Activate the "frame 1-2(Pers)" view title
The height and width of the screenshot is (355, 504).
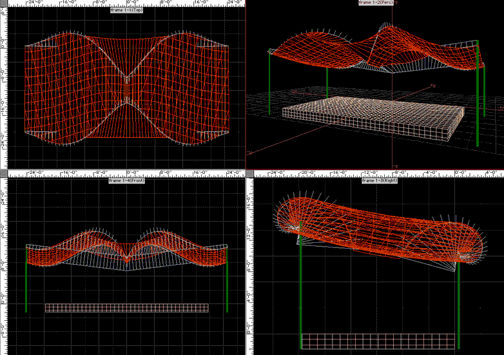pyautogui.click(x=376, y=3)
